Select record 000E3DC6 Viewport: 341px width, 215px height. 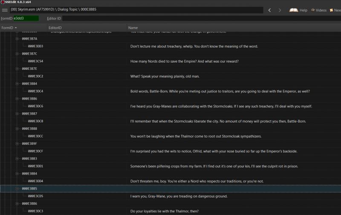coord(35,106)
